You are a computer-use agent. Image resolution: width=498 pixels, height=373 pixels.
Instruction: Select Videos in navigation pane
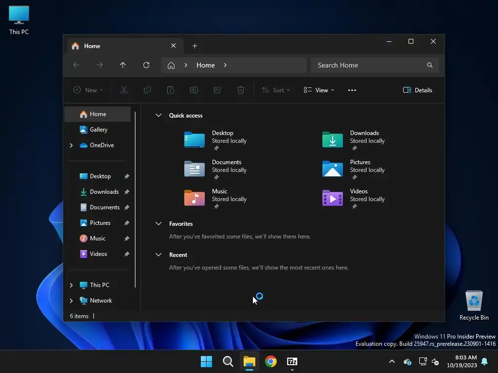[98, 254]
